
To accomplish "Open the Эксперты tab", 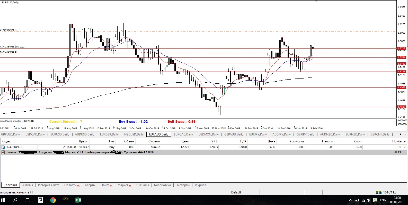I will (x=183, y=185).
